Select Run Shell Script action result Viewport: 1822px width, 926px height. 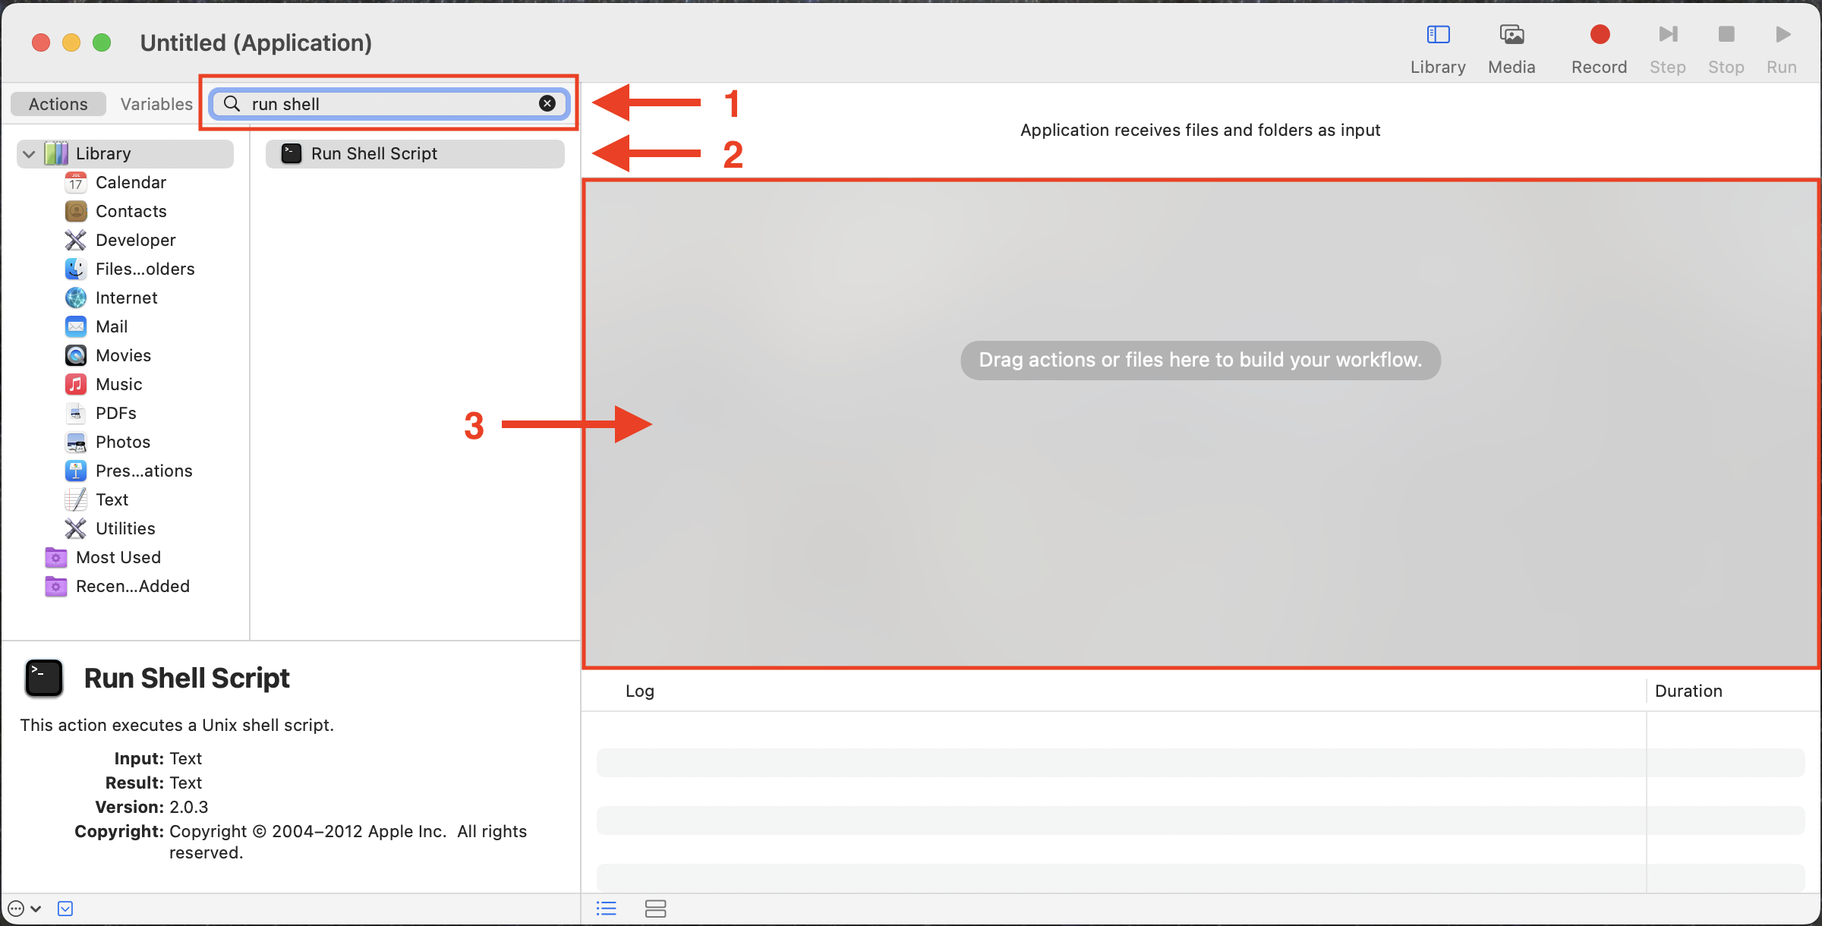[x=374, y=154]
